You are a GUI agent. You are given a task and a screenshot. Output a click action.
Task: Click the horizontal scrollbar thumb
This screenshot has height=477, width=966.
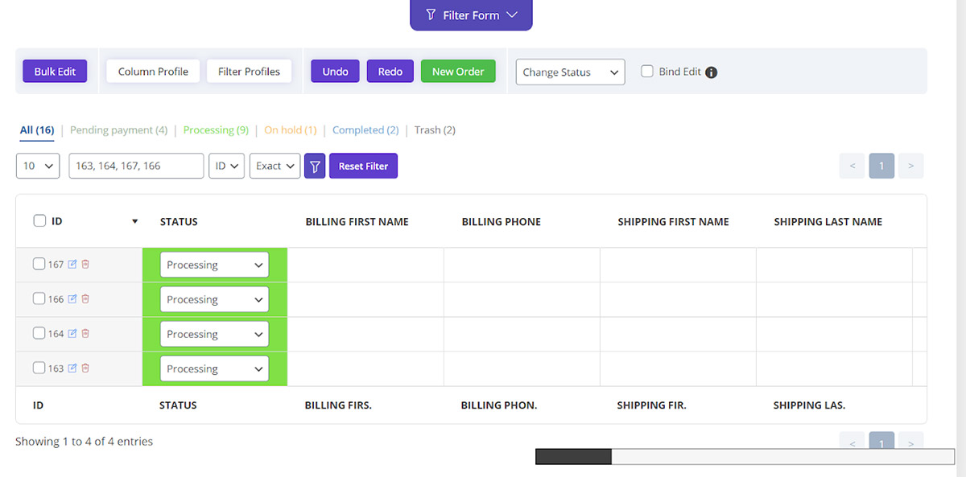tap(573, 457)
